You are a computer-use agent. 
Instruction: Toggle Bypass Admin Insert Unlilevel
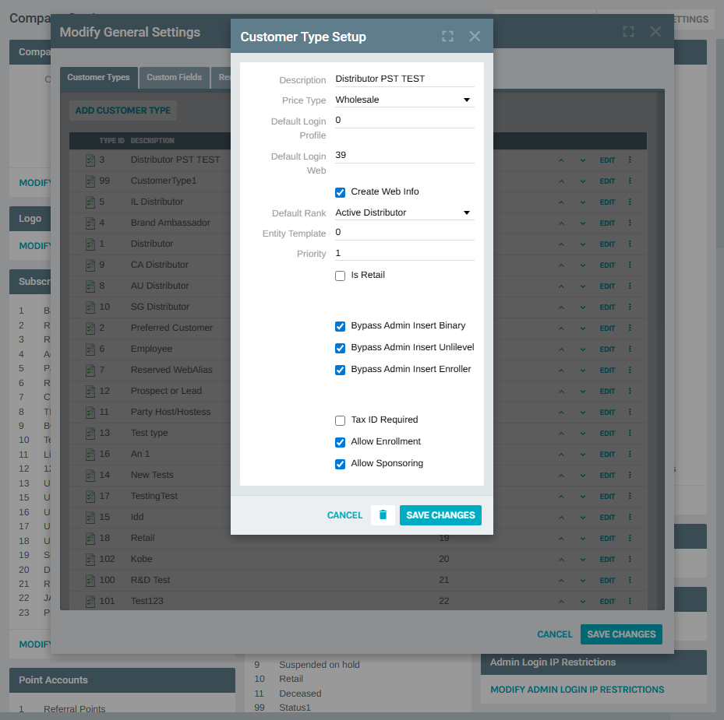coord(340,348)
